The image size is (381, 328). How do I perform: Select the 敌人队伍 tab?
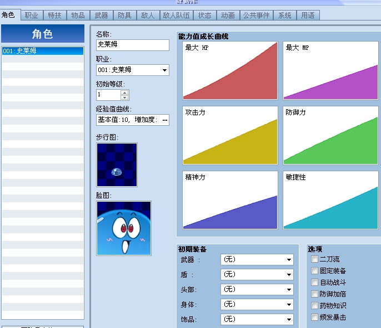[x=177, y=16]
